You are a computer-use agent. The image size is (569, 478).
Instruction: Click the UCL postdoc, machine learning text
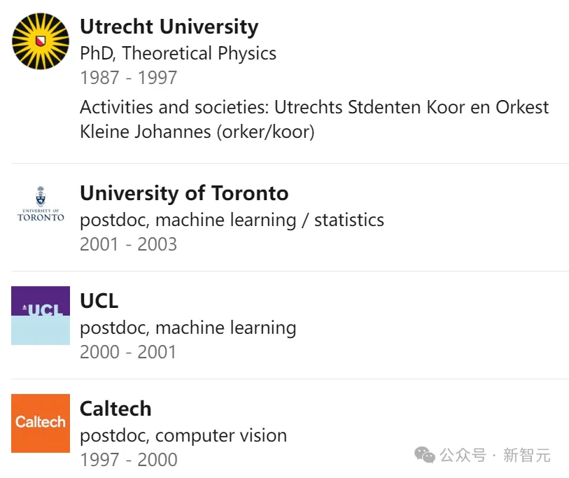coord(188,328)
